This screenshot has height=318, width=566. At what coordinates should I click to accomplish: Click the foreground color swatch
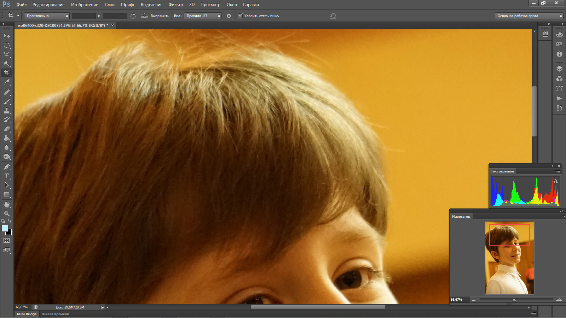click(x=5, y=228)
